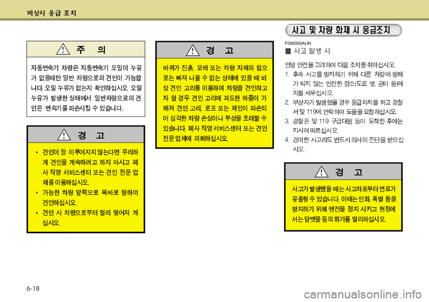
Task: Click the 경 고 heading in the center box
Action: [220, 50]
